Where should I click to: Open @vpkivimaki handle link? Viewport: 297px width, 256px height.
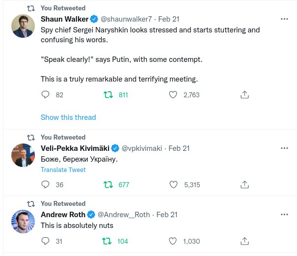coord(142,148)
